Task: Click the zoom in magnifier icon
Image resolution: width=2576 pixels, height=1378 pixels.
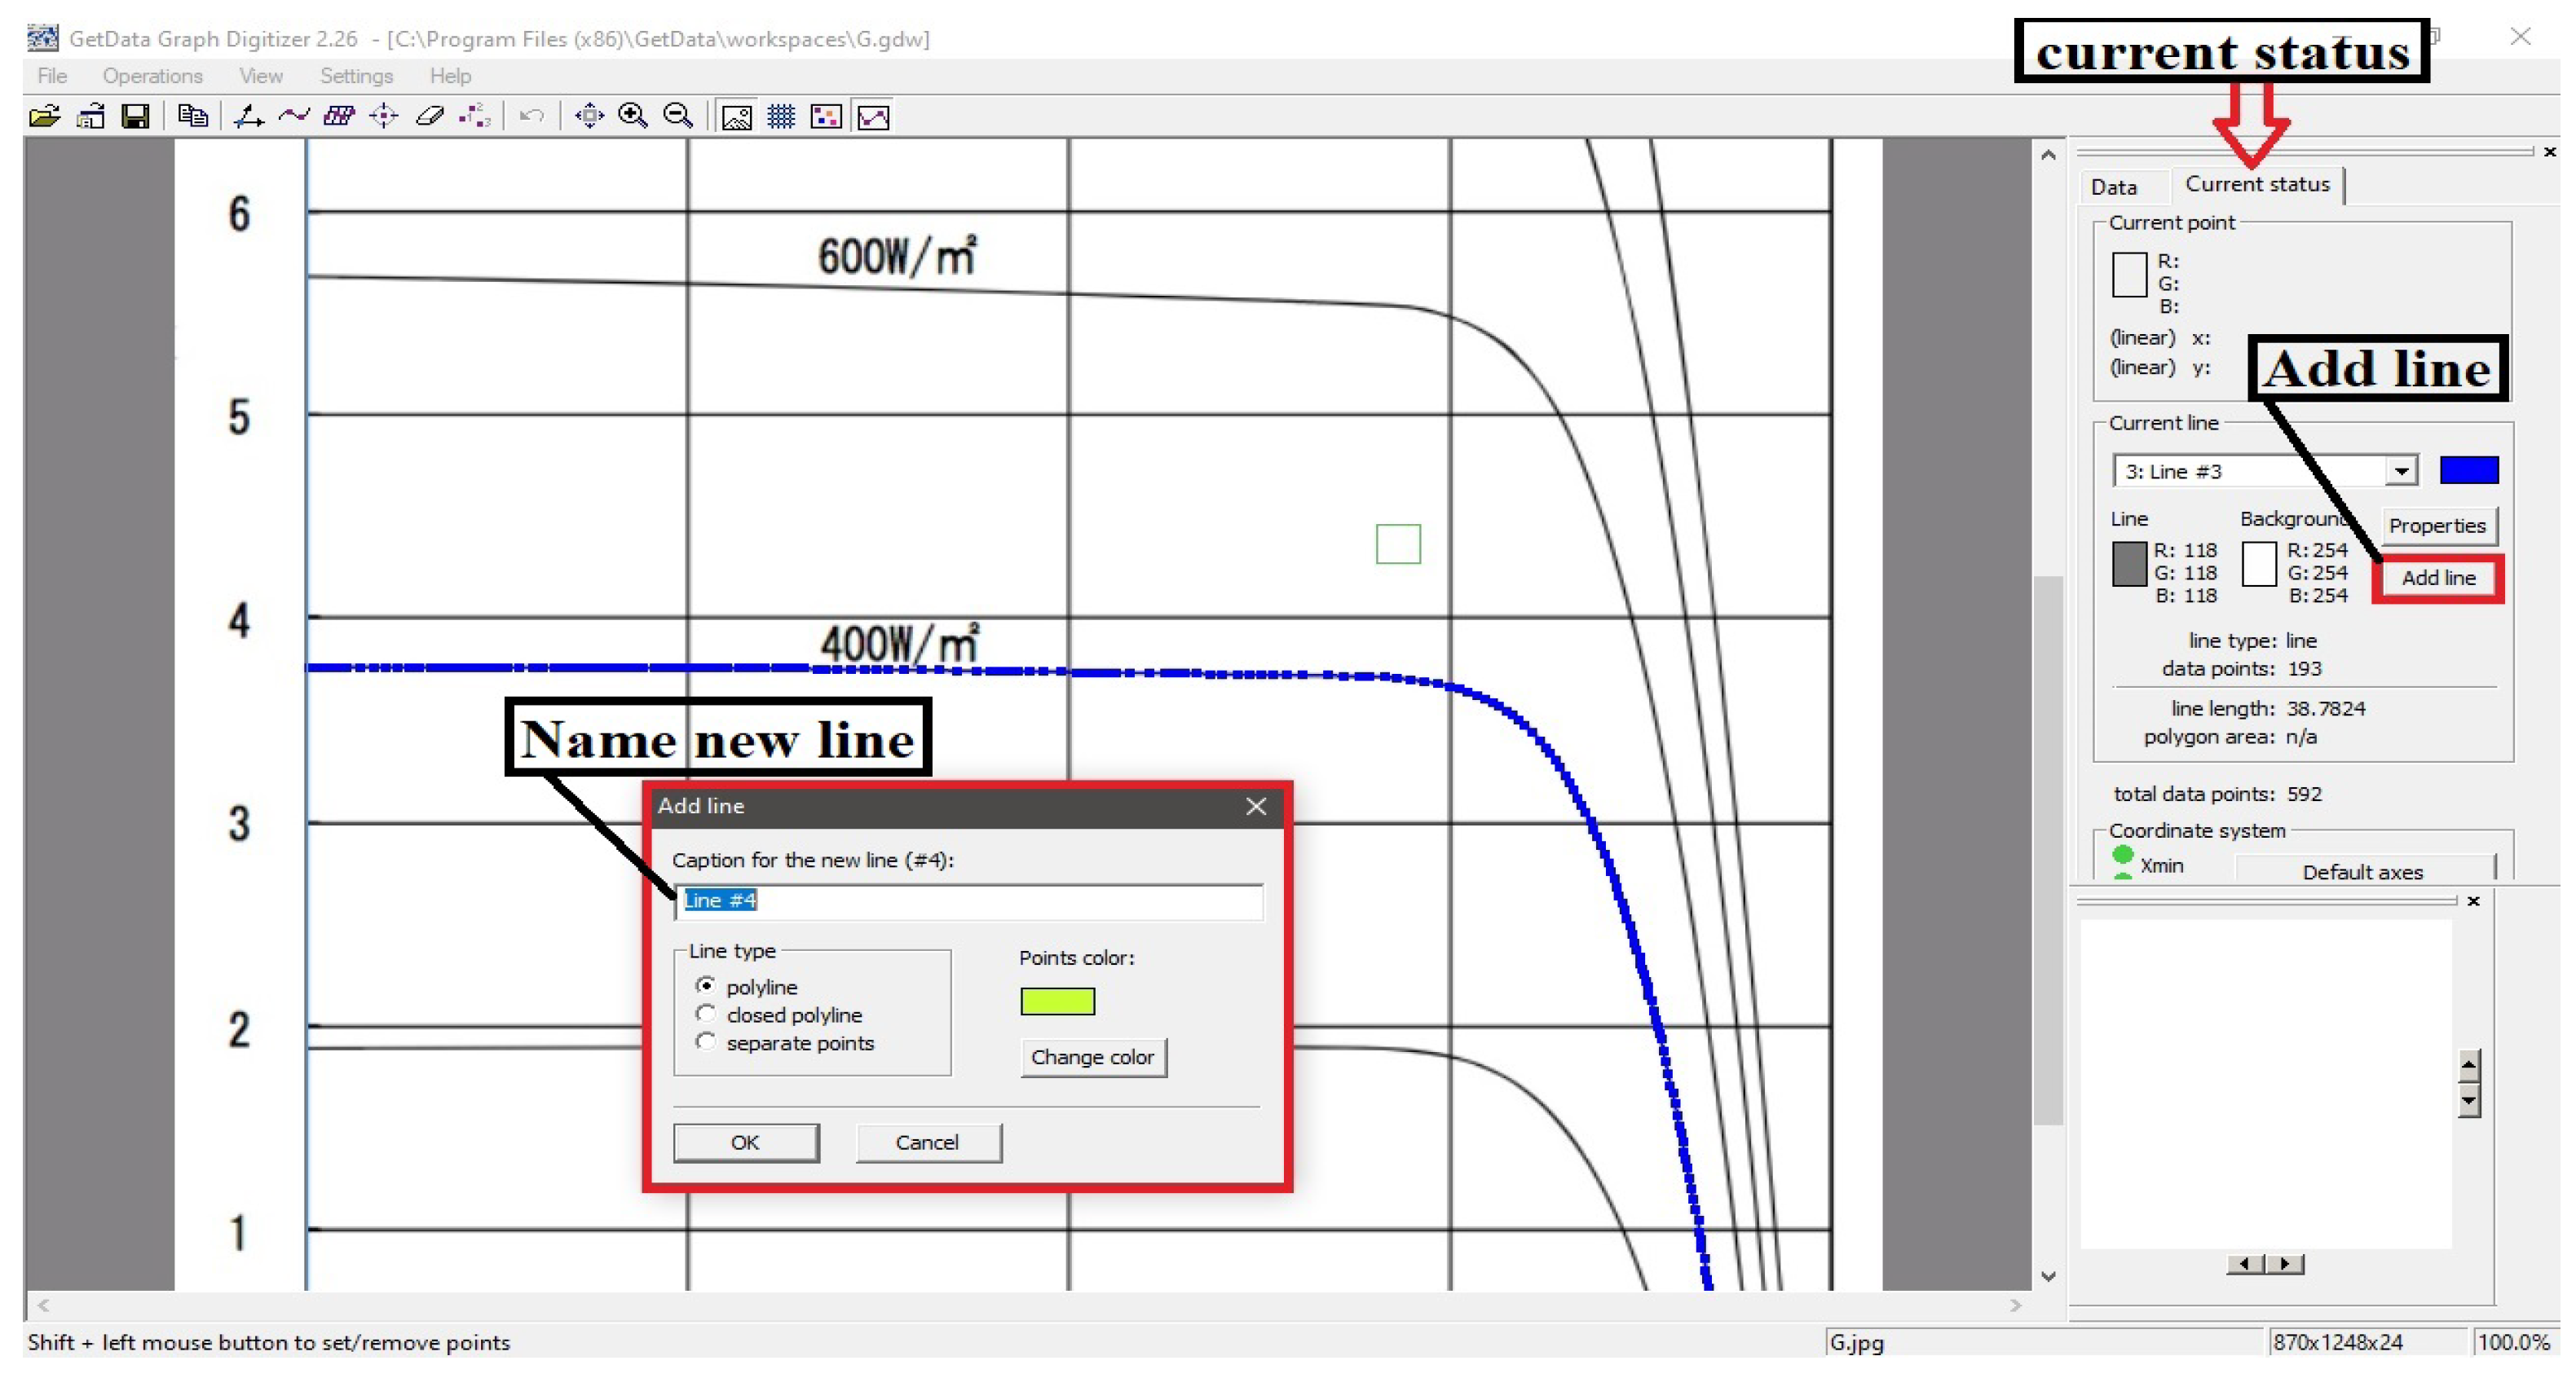Action: (x=633, y=117)
